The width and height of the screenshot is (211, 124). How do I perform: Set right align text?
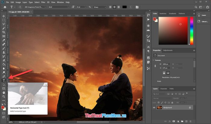118,7
